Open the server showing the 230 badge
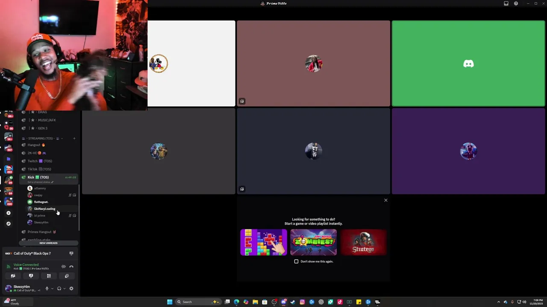547x307 pixels. 8,201
